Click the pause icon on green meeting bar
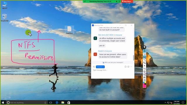The width and height of the screenshot is (187, 105). pyautogui.click(x=119, y=1)
